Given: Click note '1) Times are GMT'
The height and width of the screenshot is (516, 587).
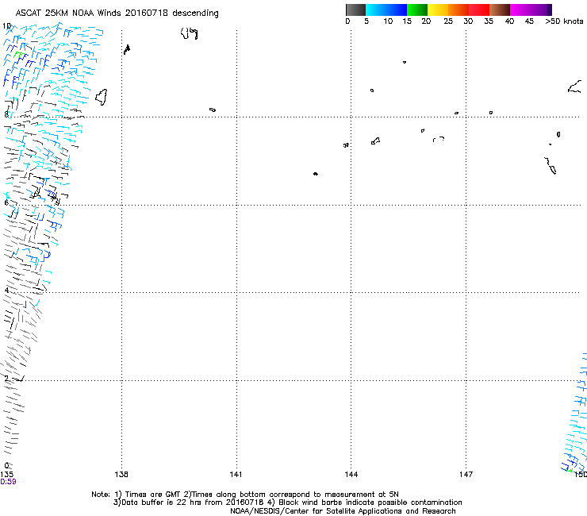Looking at the screenshot, I should [148, 495].
